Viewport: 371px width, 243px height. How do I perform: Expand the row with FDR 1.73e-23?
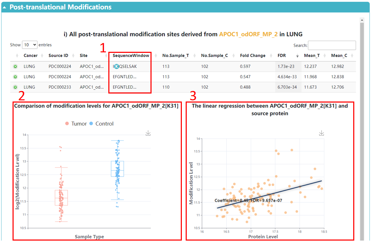point(15,66)
